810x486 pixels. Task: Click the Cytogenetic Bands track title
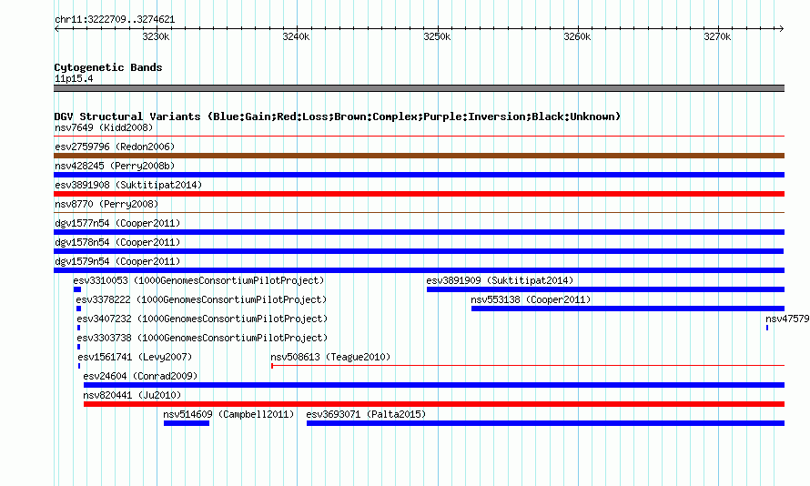coord(108,67)
